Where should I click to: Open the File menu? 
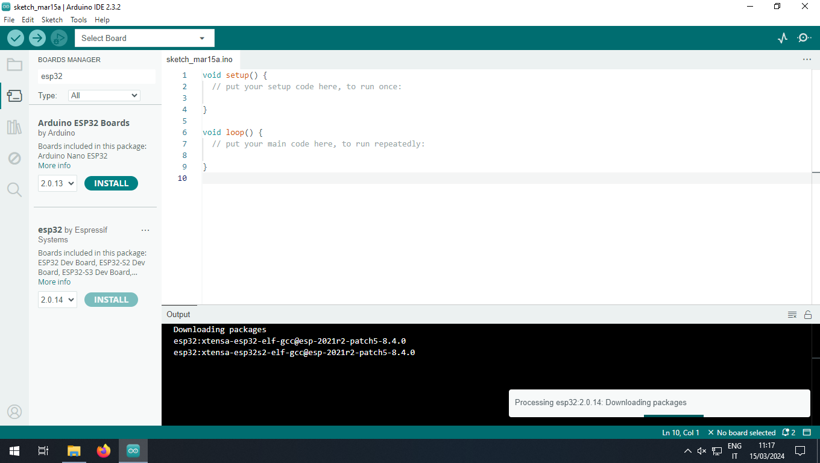coord(9,20)
